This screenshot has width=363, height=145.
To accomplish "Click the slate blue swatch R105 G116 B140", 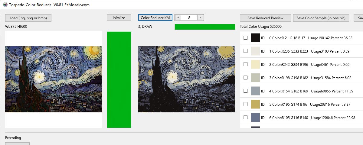I will [256, 118].
